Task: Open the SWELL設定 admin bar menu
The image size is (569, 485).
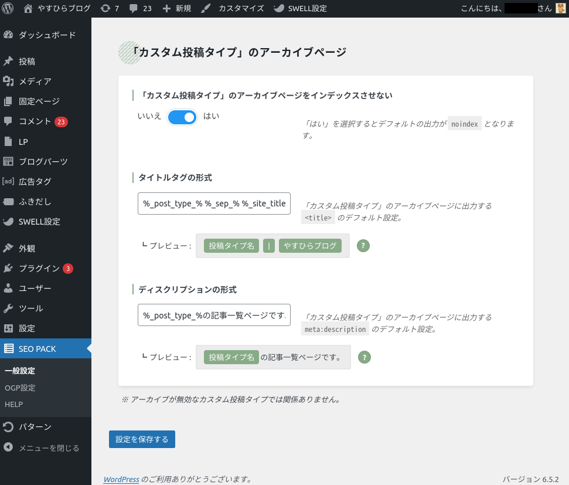Action: [x=301, y=8]
